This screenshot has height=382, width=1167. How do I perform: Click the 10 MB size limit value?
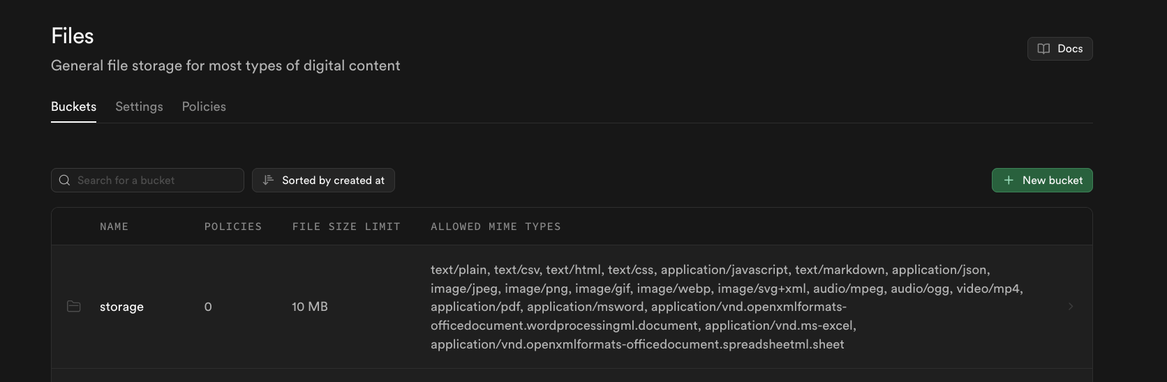pyautogui.click(x=310, y=307)
